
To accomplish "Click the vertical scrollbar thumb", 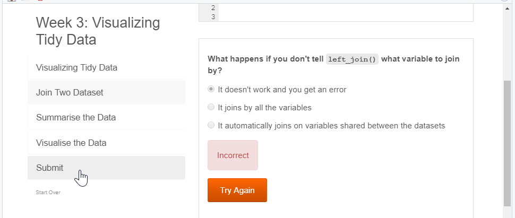I will tap(507, 143).
